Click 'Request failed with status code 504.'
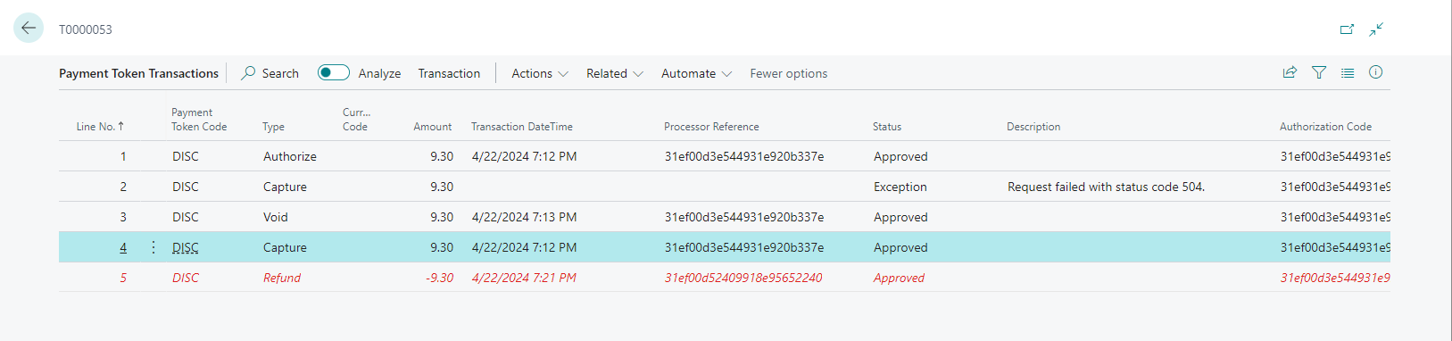Viewport: 1452px width, 341px height. coord(1106,187)
